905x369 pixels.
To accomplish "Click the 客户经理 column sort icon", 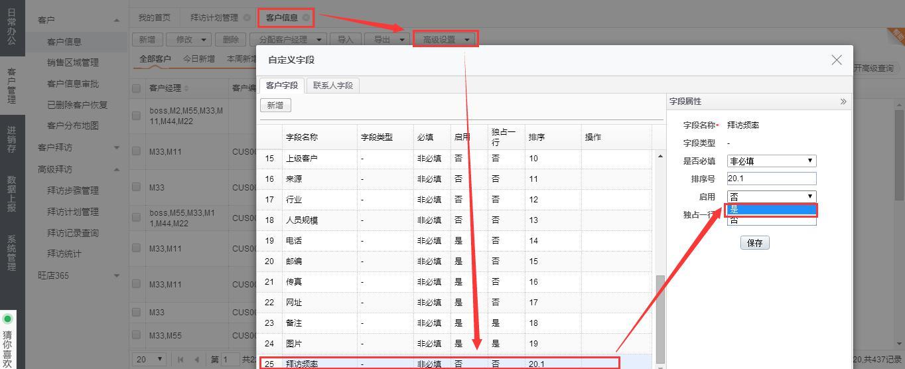I will tap(186, 88).
